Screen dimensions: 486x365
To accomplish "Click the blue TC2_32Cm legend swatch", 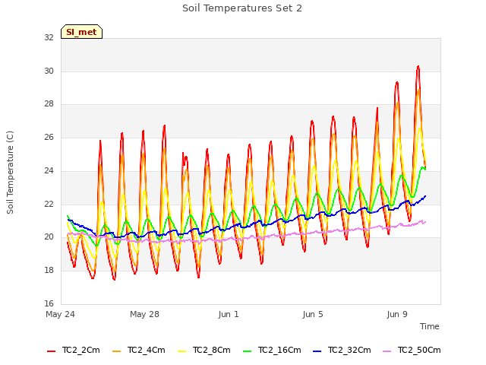I will [x=317, y=351].
